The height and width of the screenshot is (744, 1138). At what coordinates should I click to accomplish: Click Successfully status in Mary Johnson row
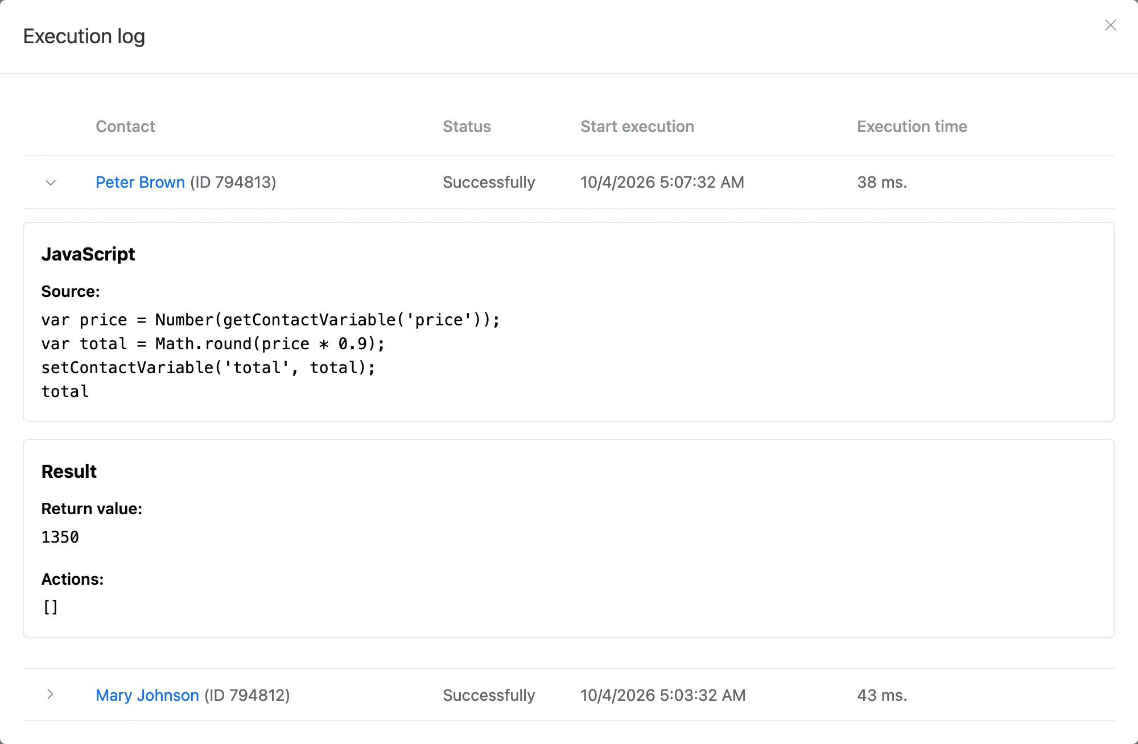(489, 695)
